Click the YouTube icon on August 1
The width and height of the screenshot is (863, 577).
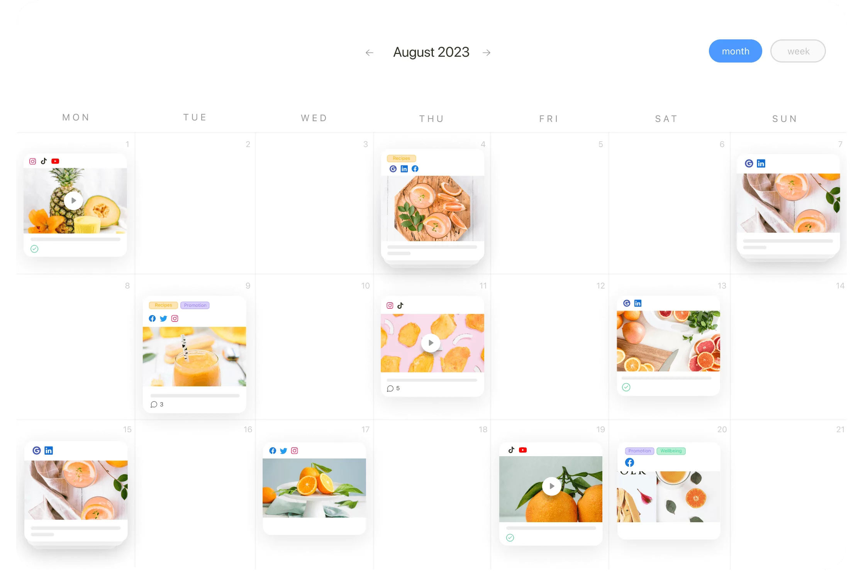(x=55, y=161)
